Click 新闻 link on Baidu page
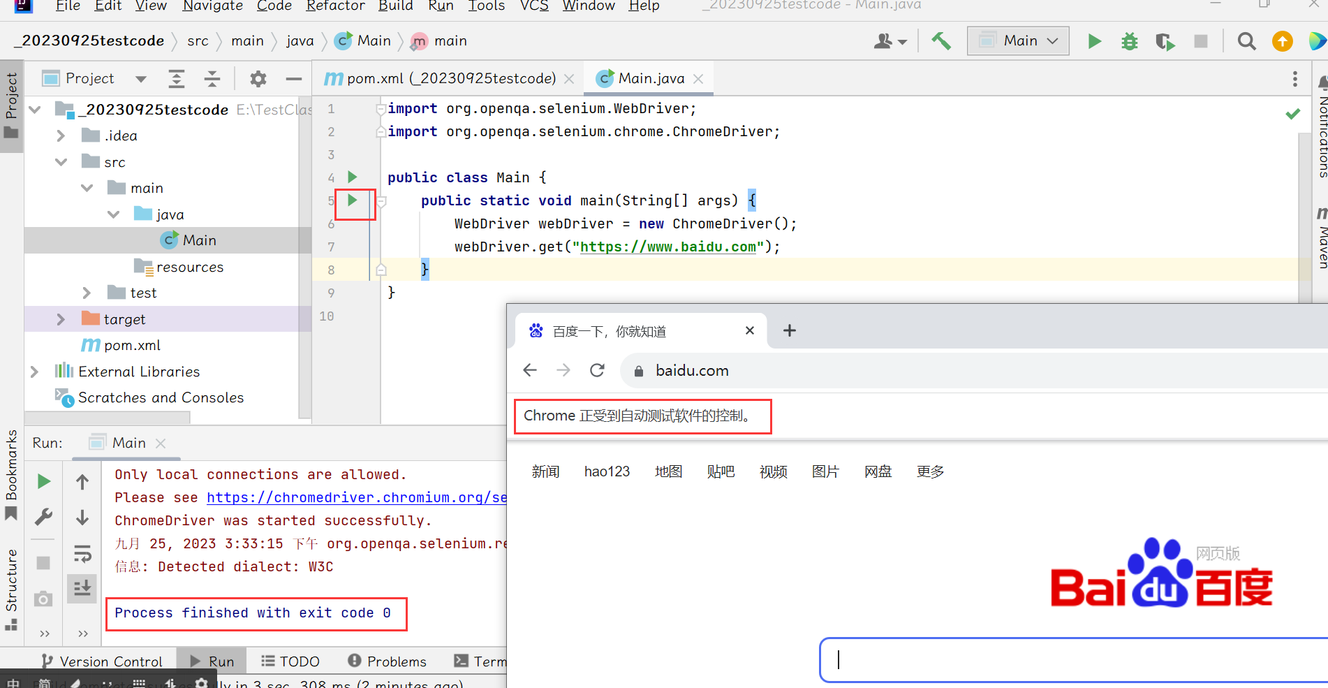Viewport: 1328px width, 688px height. point(545,471)
